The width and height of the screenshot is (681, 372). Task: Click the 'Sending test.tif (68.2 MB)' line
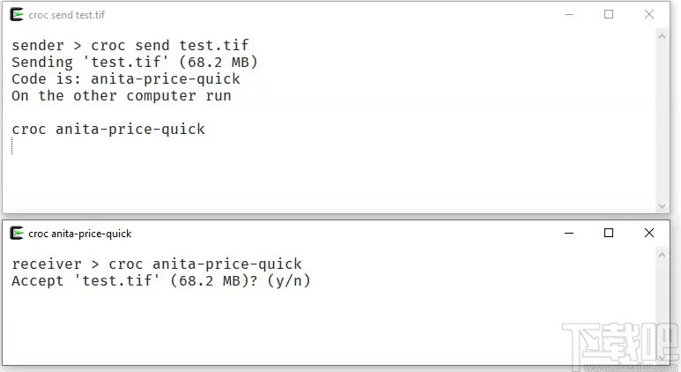tap(135, 63)
